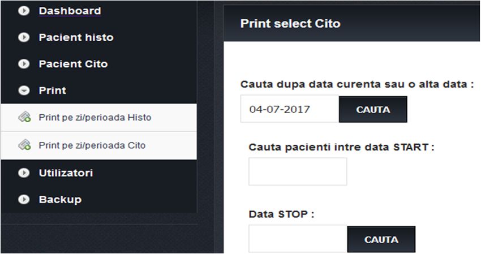Open the Print pe zi/perioada Cito link
Image resolution: width=481 pixels, height=254 pixels.
tap(92, 145)
